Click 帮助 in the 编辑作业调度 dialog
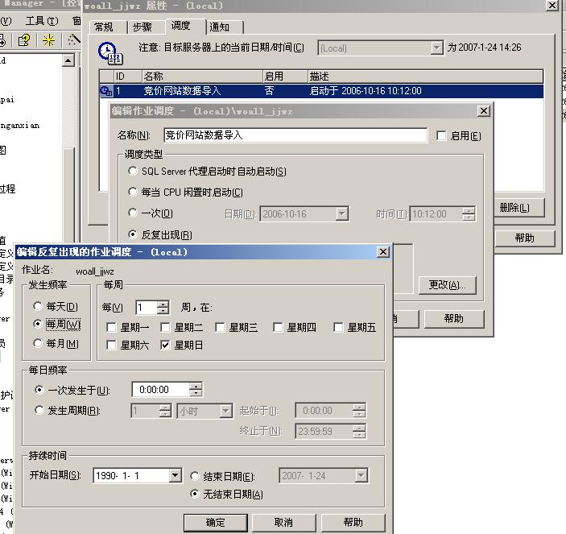The image size is (566, 534). pyautogui.click(x=454, y=318)
